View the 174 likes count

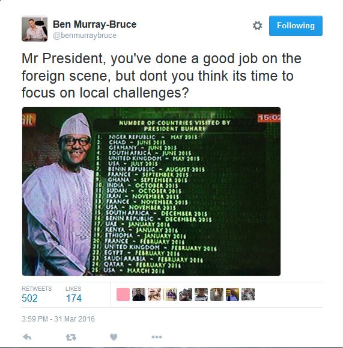click(x=74, y=298)
